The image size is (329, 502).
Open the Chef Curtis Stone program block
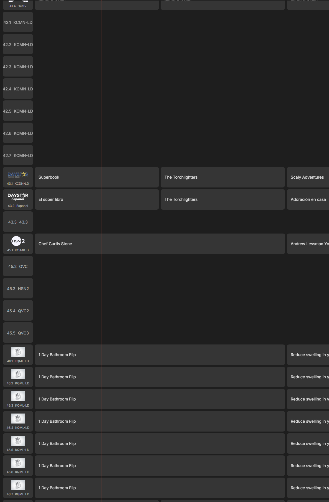(x=160, y=244)
